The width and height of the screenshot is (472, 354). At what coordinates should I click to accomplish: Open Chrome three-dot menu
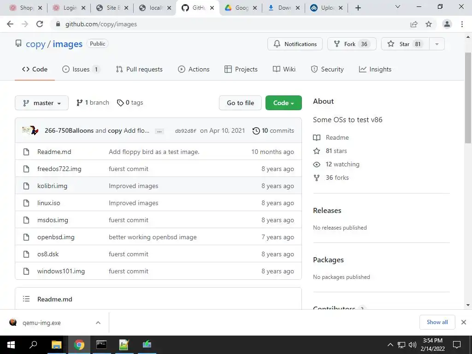click(x=462, y=24)
